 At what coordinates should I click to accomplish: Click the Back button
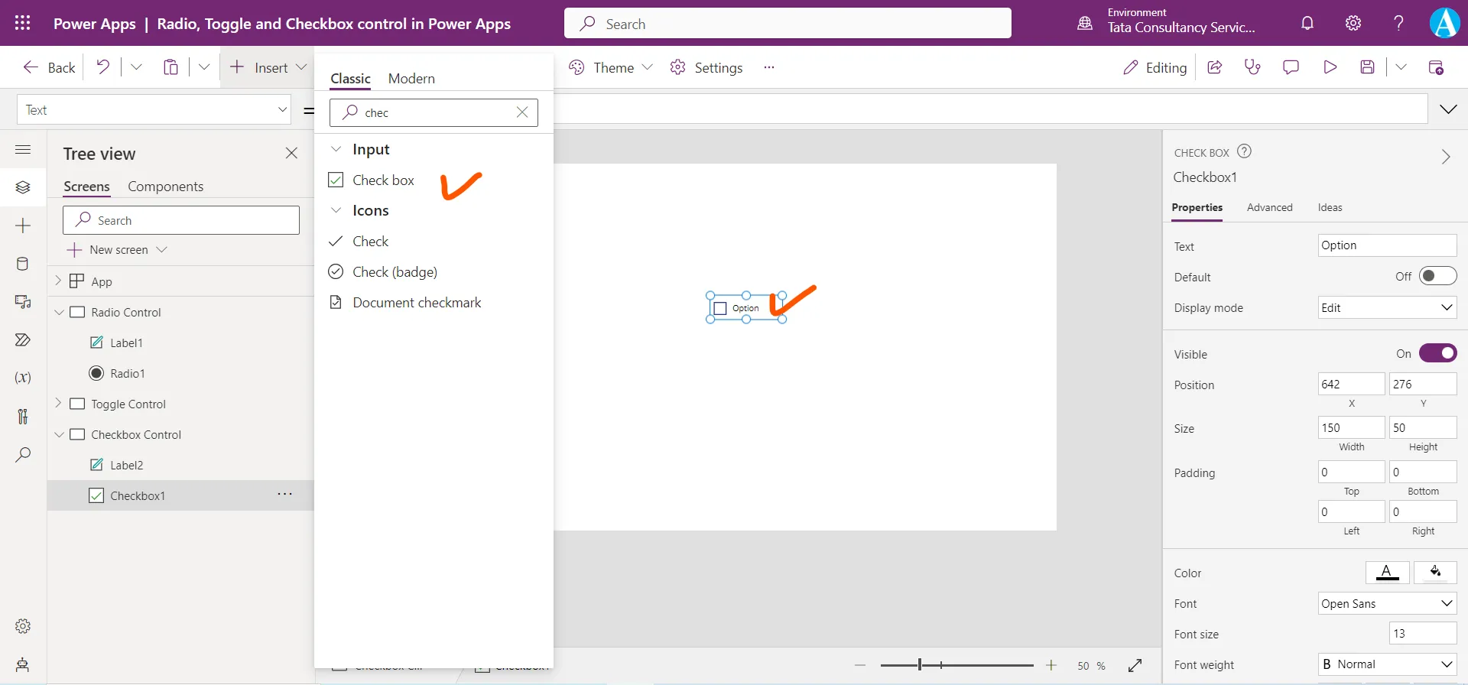pos(49,67)
